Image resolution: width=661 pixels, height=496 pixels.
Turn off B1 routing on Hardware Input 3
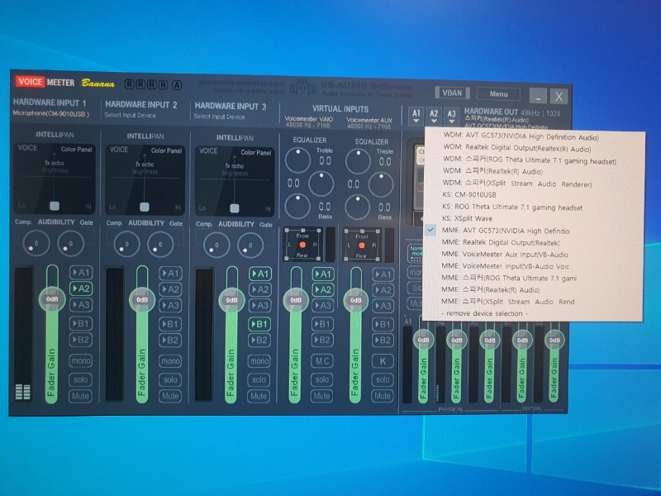point(259,324)
